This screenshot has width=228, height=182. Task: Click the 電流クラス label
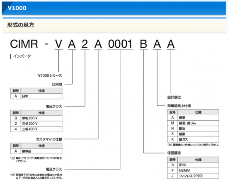[x=54, y=169]
